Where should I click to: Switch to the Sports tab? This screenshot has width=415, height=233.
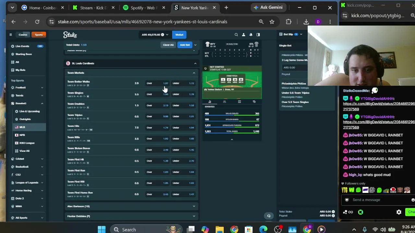click(39, 35)
